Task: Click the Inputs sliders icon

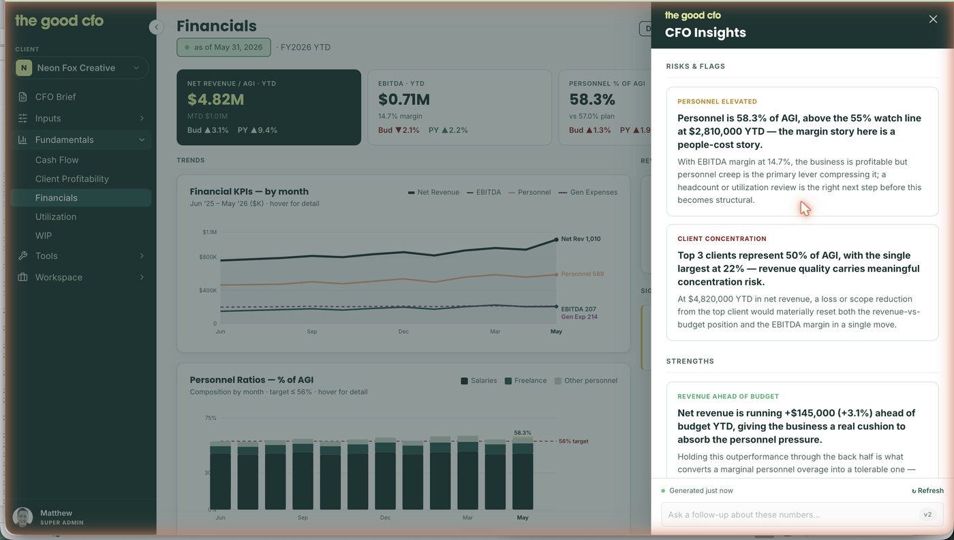Action: click(22, 118)
